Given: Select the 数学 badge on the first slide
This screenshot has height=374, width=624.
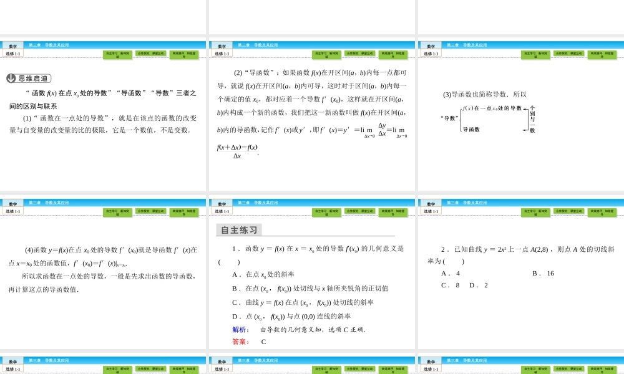Looking at the screenshot, I should click(x=12, y=44).
